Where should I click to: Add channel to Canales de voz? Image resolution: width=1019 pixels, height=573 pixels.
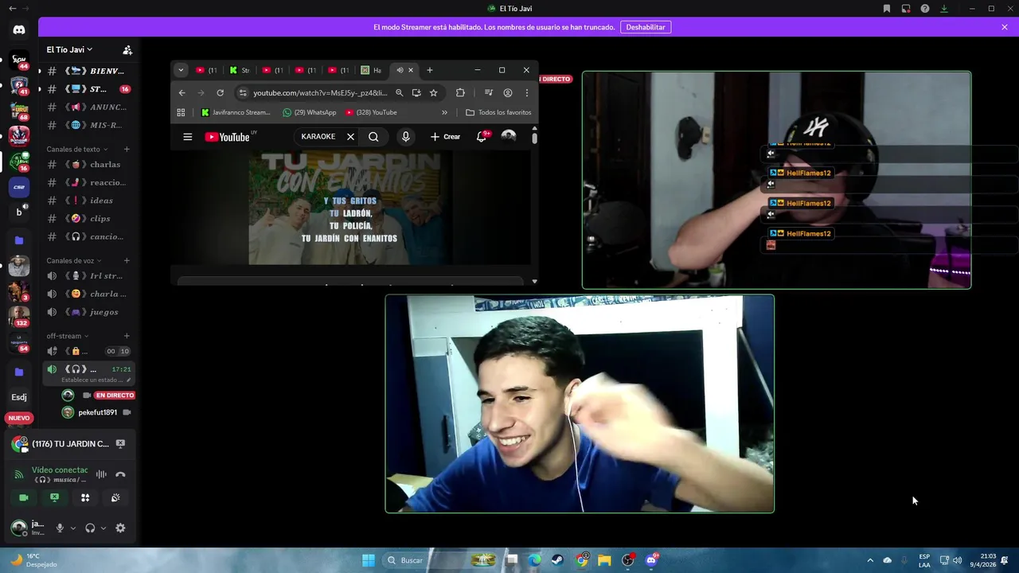127,260
